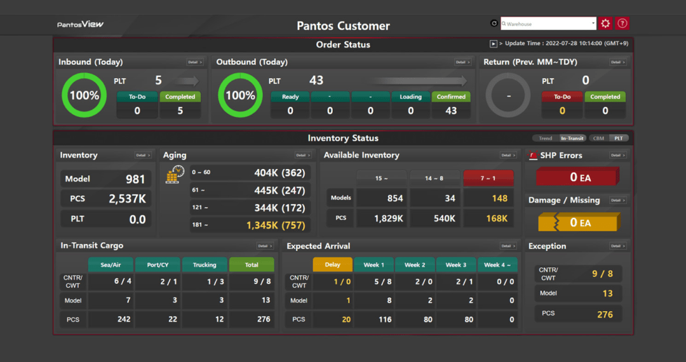Image resolution: width=686 pixels, height=362 pixels.
Task: Click the Inventory PCS value 2,537K
Action: tap(127, 199)
